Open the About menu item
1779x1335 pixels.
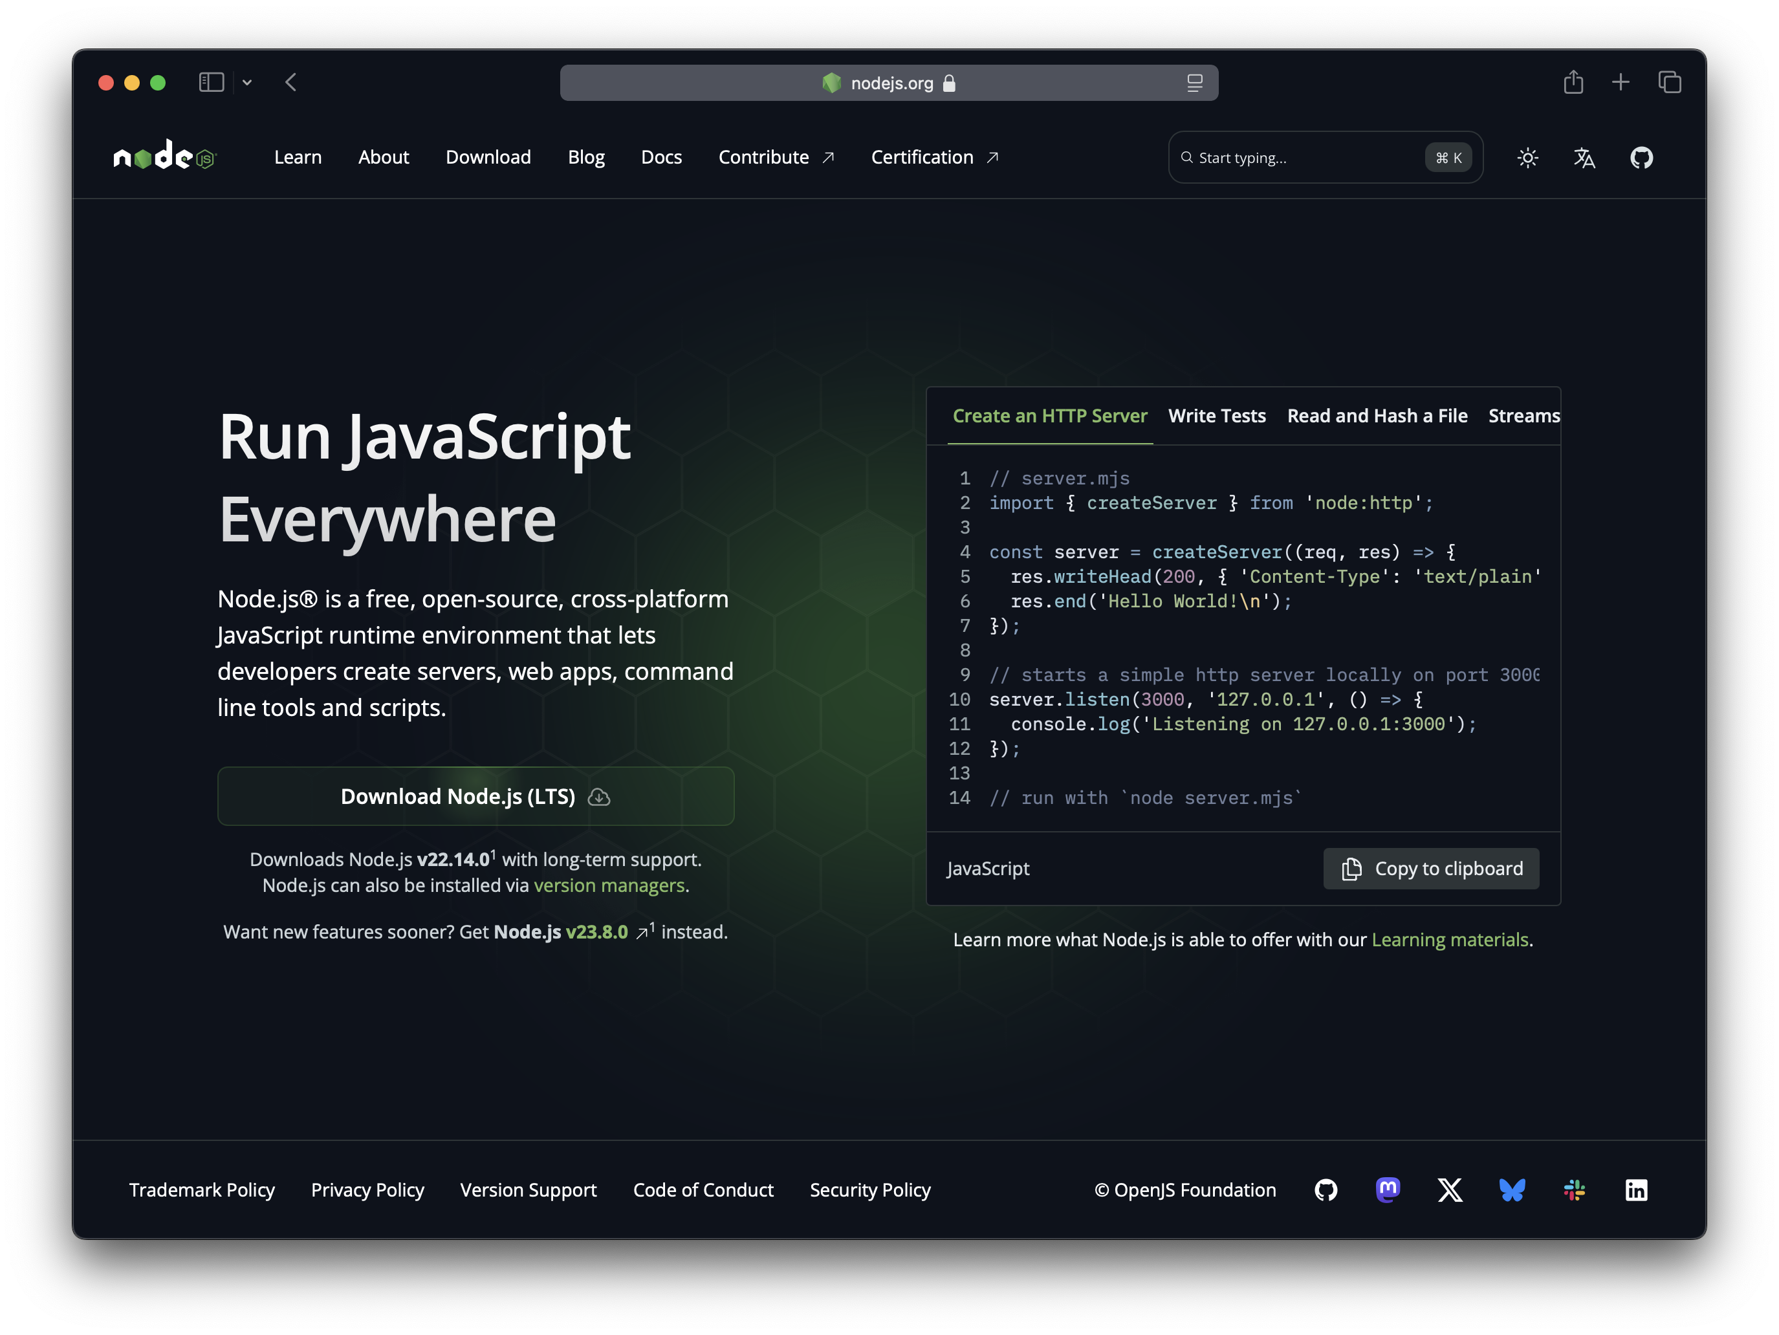(x=384, y=157)
